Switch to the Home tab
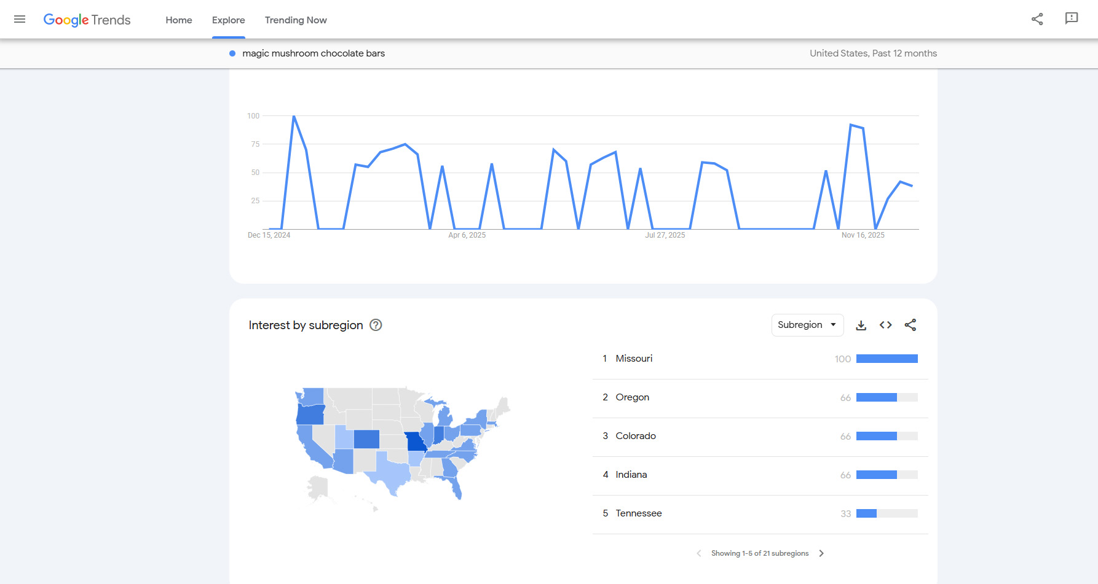The image size is (1098, 584). (178, 20)
